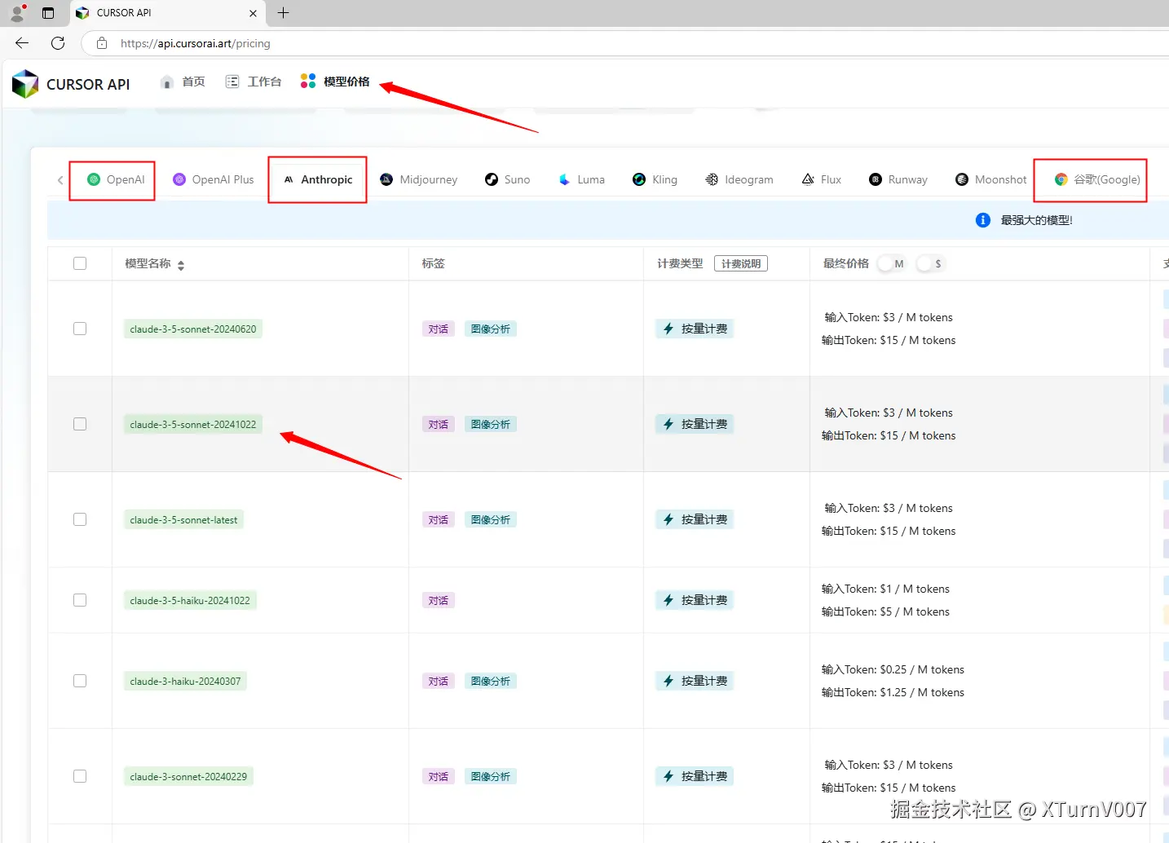
Task: Switch to the 谷歌(Google) tab
Action: (x=1097, y=179)
